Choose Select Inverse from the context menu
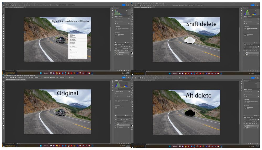The image size is (262, 150). pos(72,35)
